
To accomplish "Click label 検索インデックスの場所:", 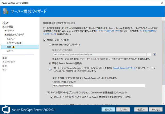I will [63, 50].
